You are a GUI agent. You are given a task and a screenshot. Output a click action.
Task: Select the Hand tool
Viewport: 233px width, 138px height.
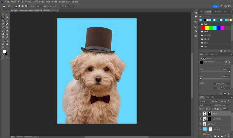[x=7, y=44]
